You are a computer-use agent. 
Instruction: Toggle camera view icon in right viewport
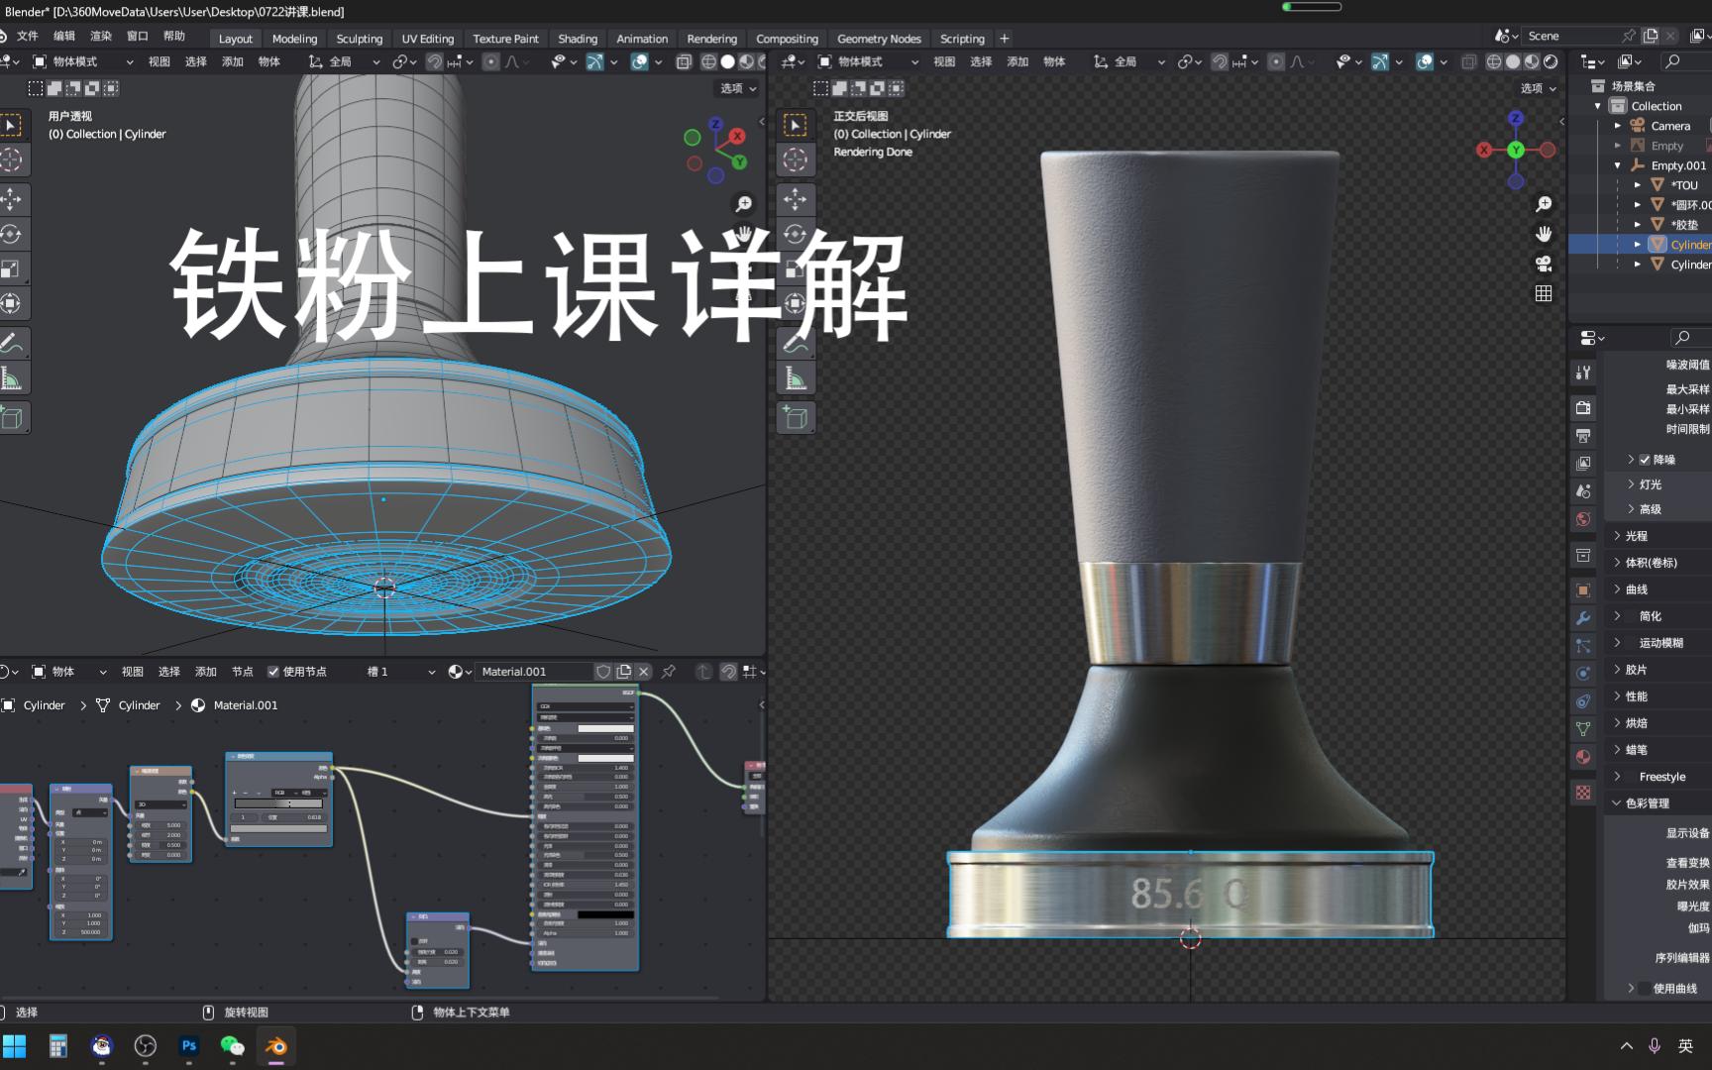[1544, 264]
